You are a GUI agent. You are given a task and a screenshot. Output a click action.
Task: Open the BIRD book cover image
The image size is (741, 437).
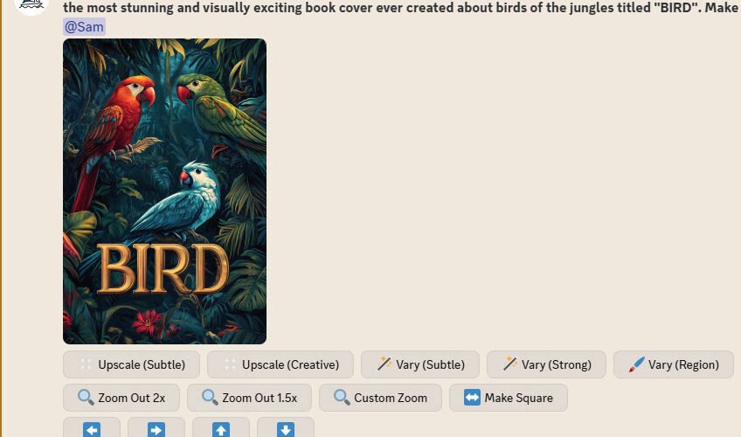(x=164, y=191)
